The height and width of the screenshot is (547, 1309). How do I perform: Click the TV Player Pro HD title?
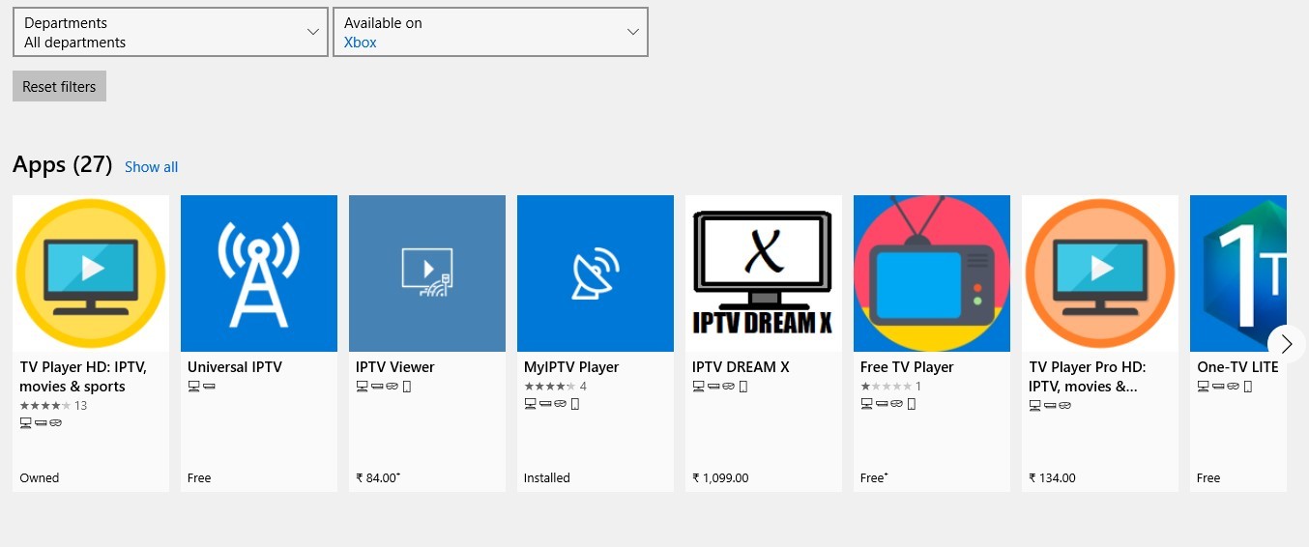[x=1088, y=377]
